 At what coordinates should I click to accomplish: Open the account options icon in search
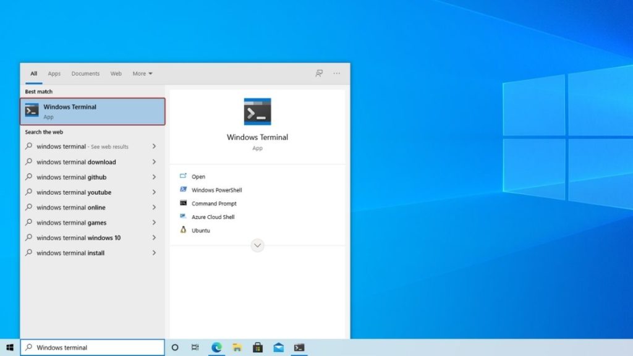tap(318, 73)
